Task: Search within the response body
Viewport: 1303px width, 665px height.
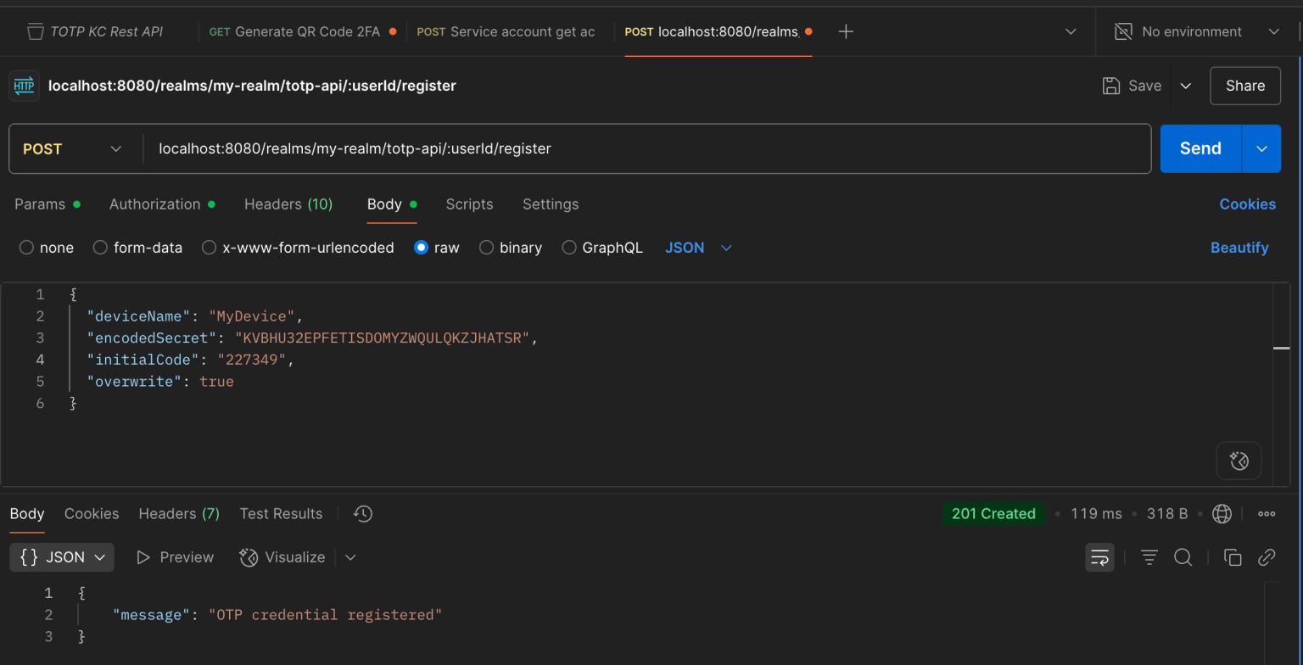Action: (x=1183, y=557)
